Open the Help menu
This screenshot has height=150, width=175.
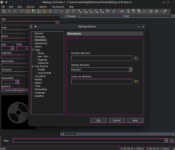(x=71, y=7)
